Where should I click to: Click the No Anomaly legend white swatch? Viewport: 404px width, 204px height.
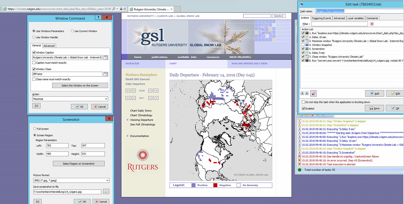pyautogui.click(x=238, y=185)
